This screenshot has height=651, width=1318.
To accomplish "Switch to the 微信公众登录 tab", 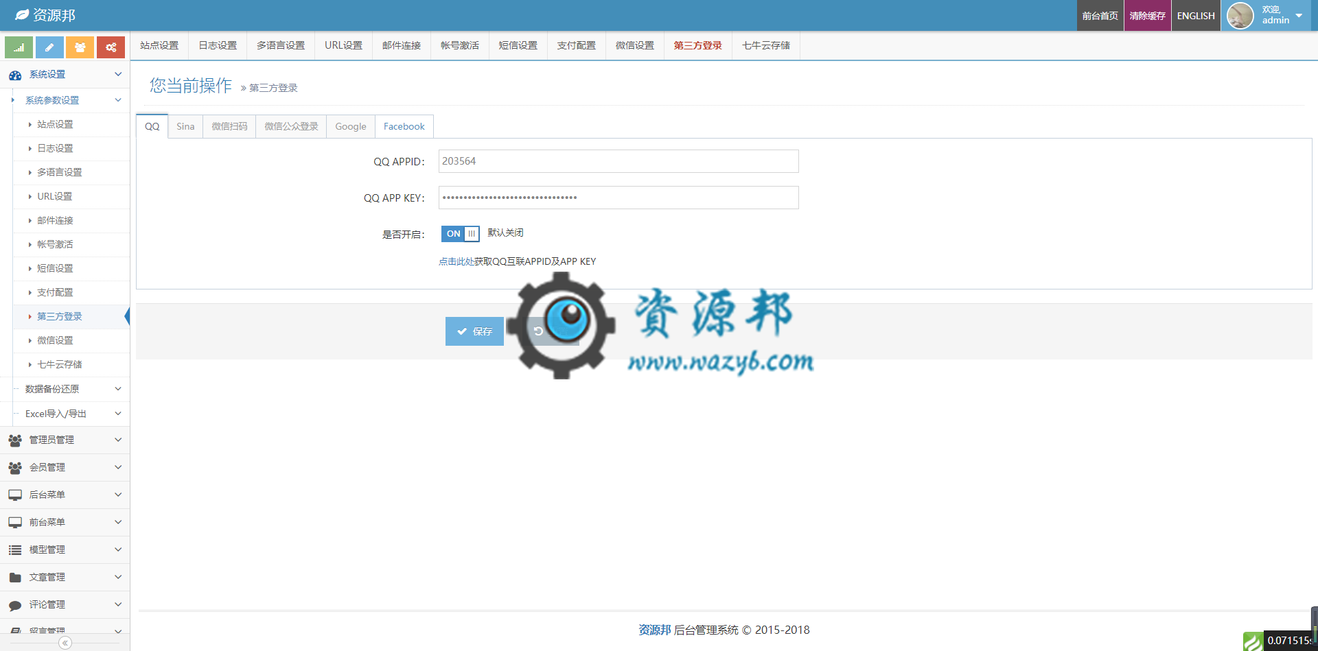I will pos(291,126).
